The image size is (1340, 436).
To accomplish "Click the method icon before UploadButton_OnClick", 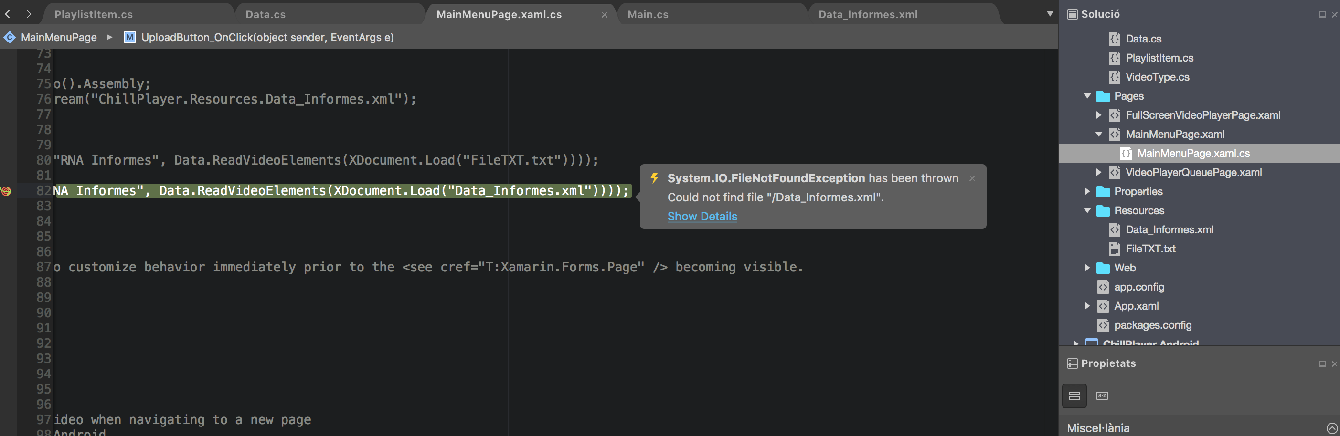I will tap(129, 37).
